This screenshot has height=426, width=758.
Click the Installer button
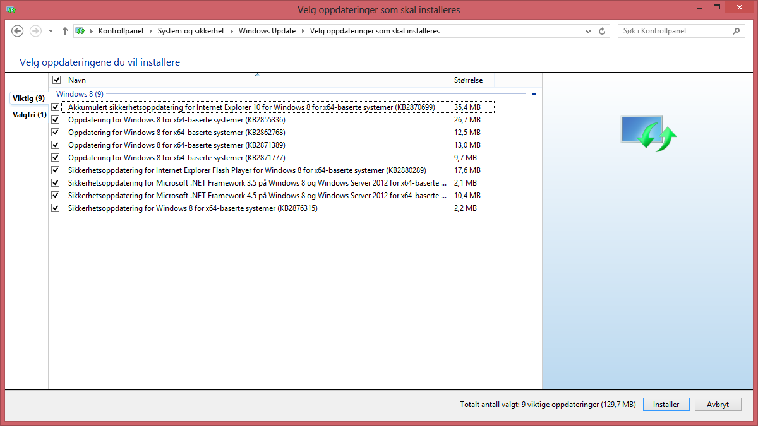(x=666, y=405)
